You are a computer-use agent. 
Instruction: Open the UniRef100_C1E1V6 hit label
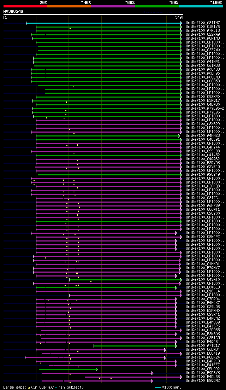tap(203, 27)
